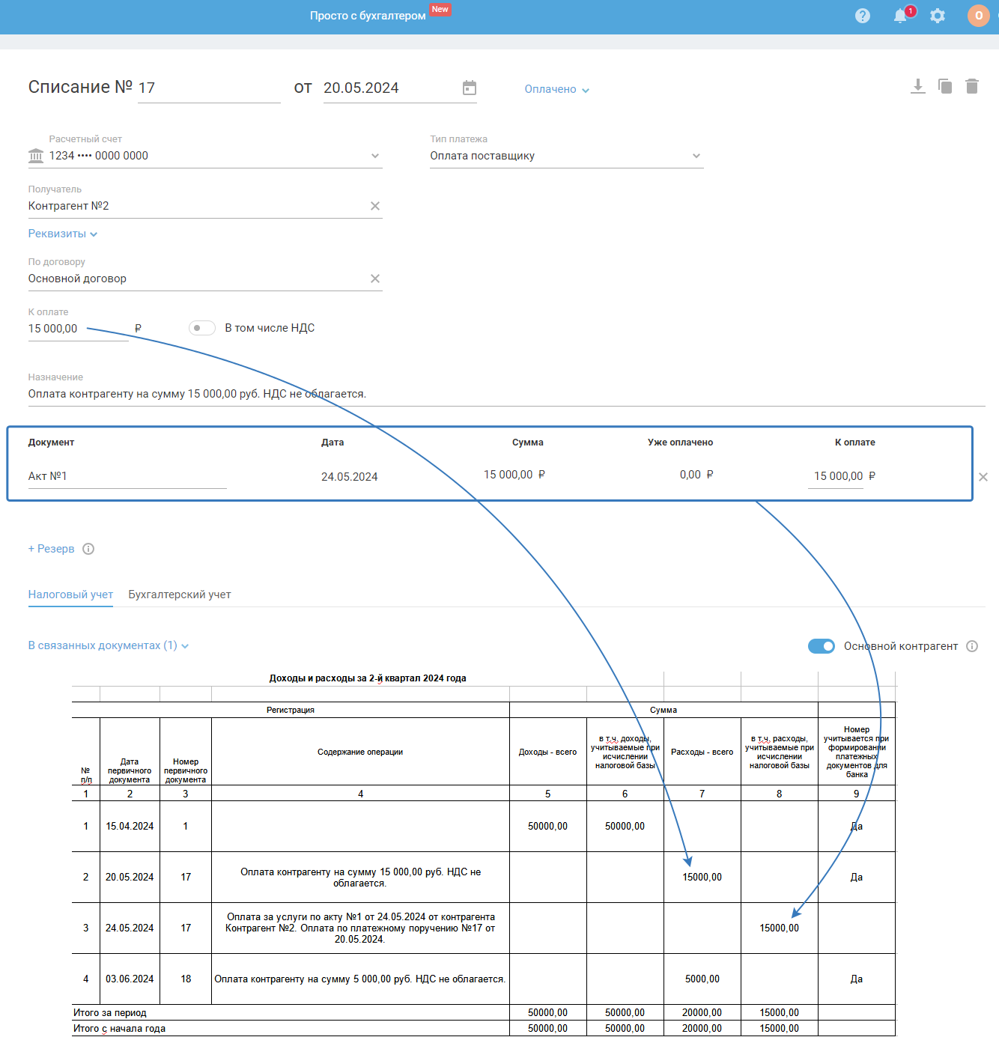Screen dimensions: 999x1037
Task: Switch to the Налоговый учет tab
Action: click(x=70, y=594)
